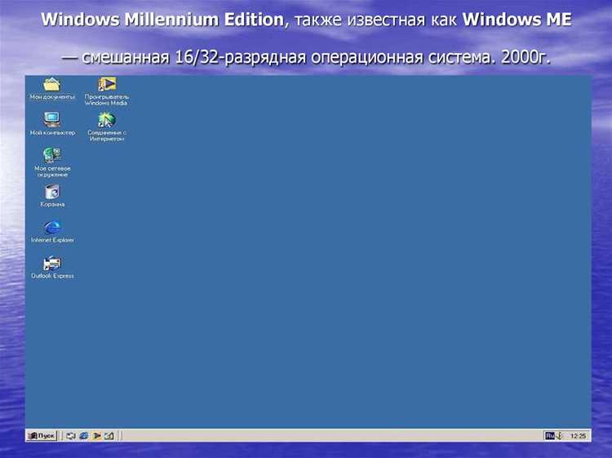612x458 pixels.
Task: Open Internet Explorer from quick launch
Action: point(83,436)
